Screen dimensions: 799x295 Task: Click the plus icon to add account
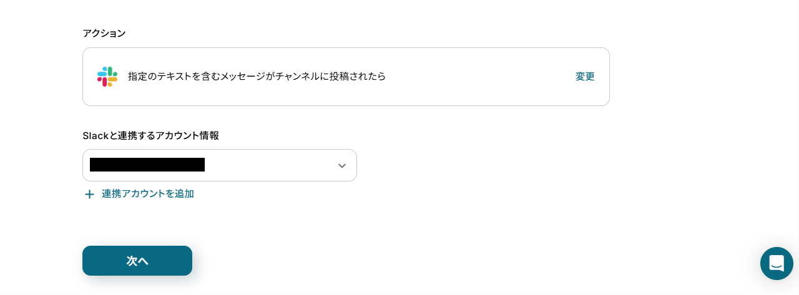pos(89,194)
